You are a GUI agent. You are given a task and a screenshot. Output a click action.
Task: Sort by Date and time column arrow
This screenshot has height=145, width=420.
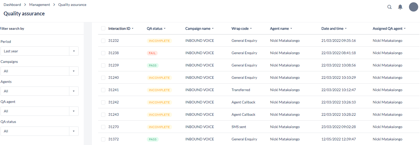(346, 28)
